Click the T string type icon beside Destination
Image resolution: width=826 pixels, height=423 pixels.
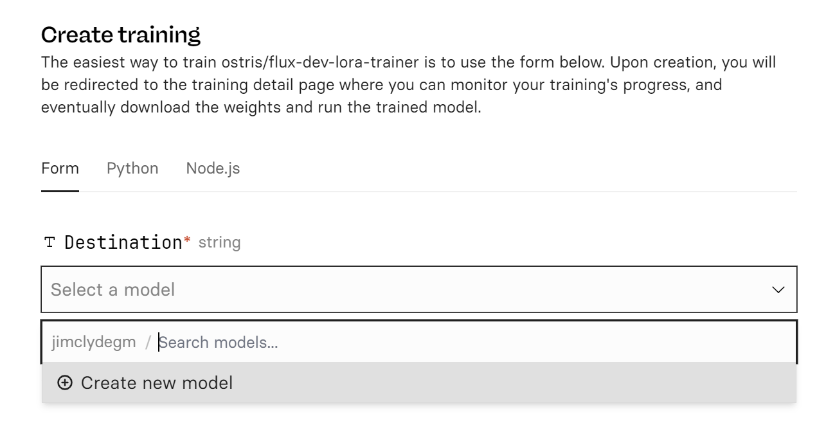tap(50, 241)
